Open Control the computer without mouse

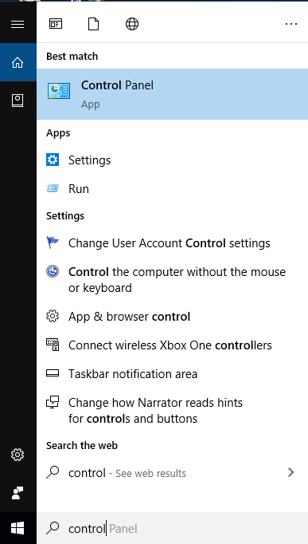click(x=173, y=280)
